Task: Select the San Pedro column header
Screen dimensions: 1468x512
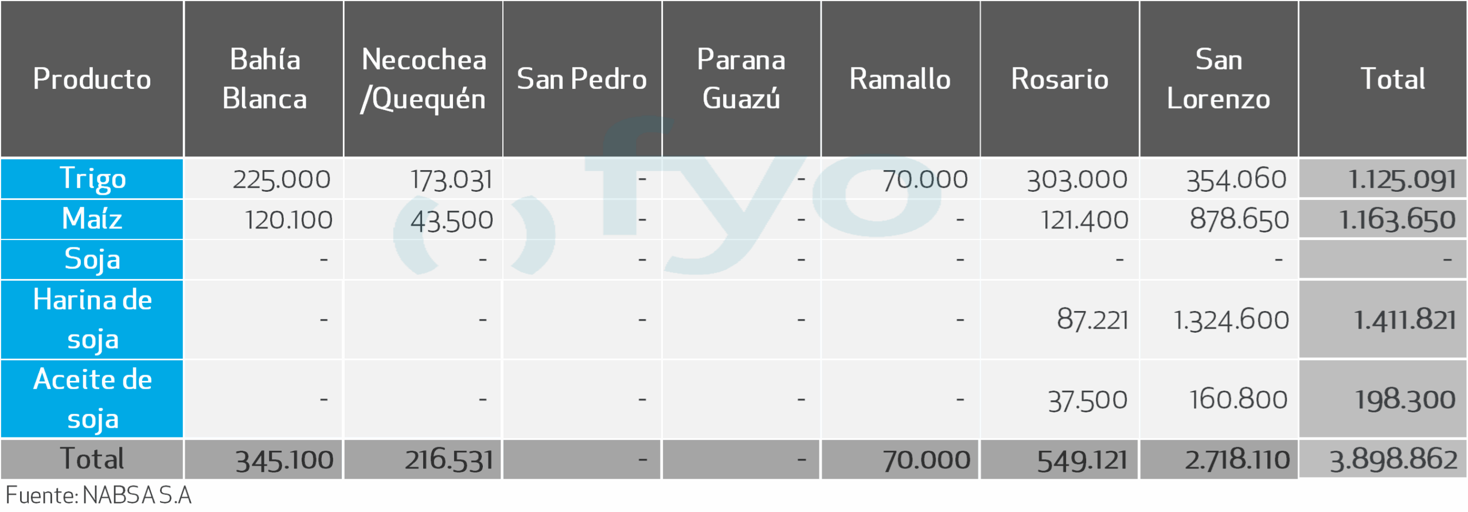Action: click(581, 79)
